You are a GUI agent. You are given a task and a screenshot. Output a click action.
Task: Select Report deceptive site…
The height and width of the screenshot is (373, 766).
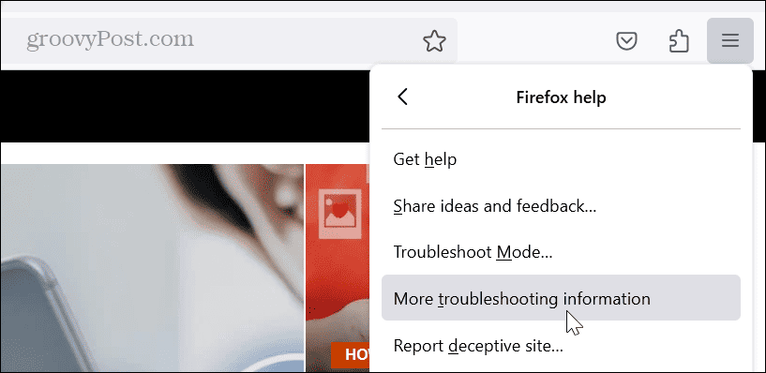[561, 346]
